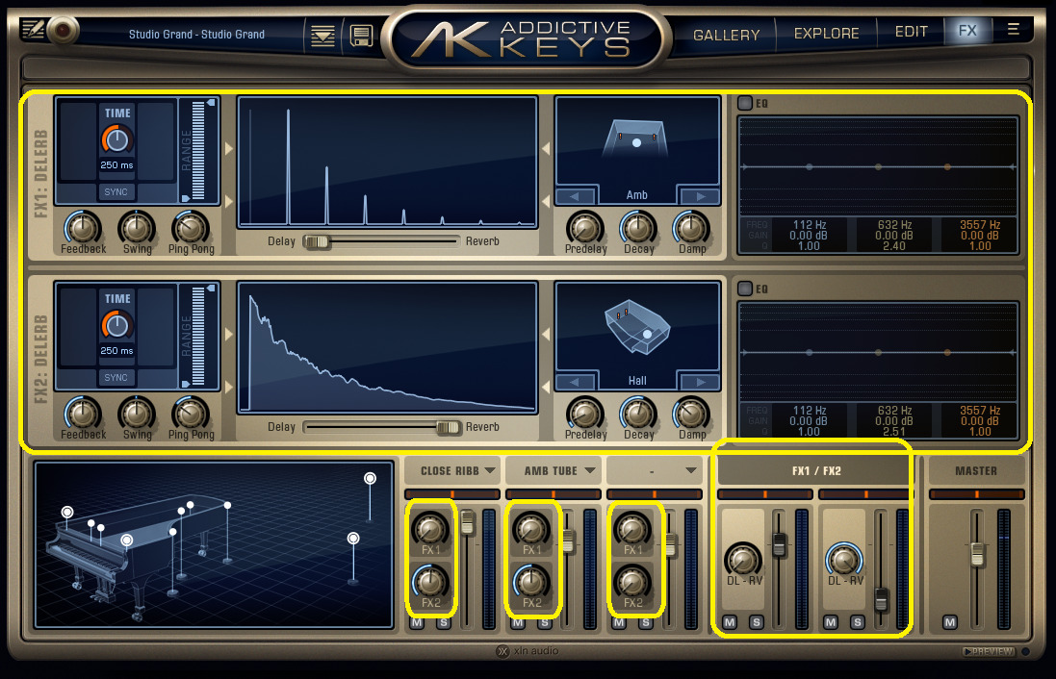Open the hamburger menu in the top right
The height and width of the screenshot is (679, 1056).
point(1013,30)
